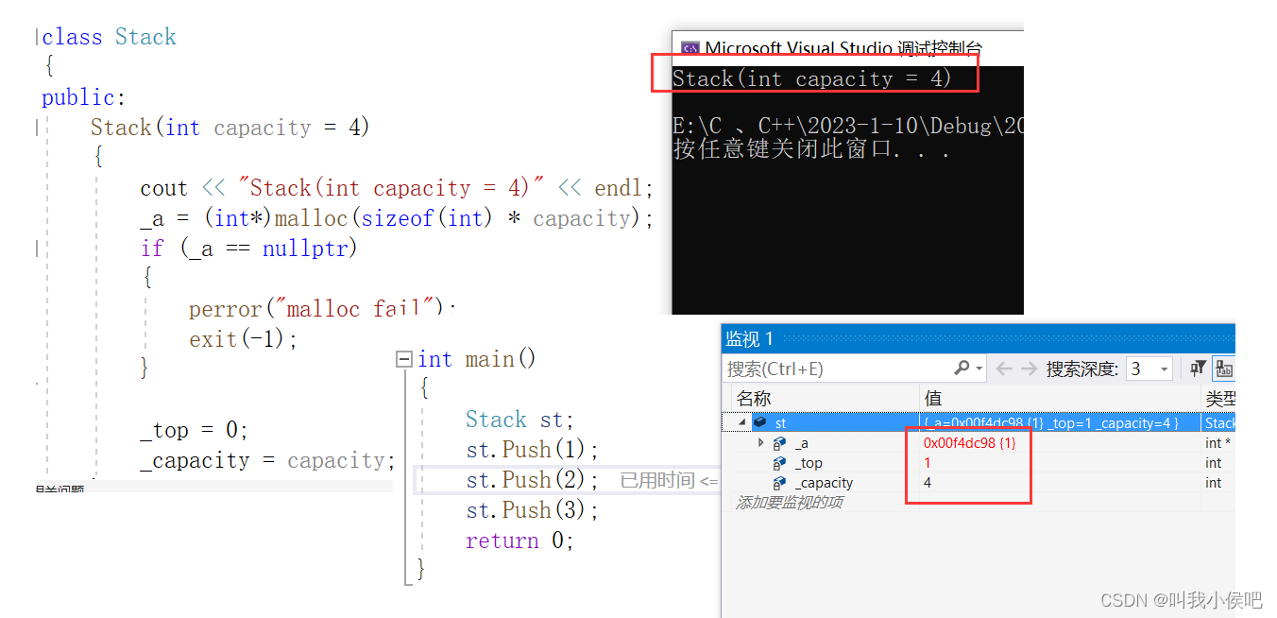
Task: Click the debug console window icon
Action: (x=690, y=48)
